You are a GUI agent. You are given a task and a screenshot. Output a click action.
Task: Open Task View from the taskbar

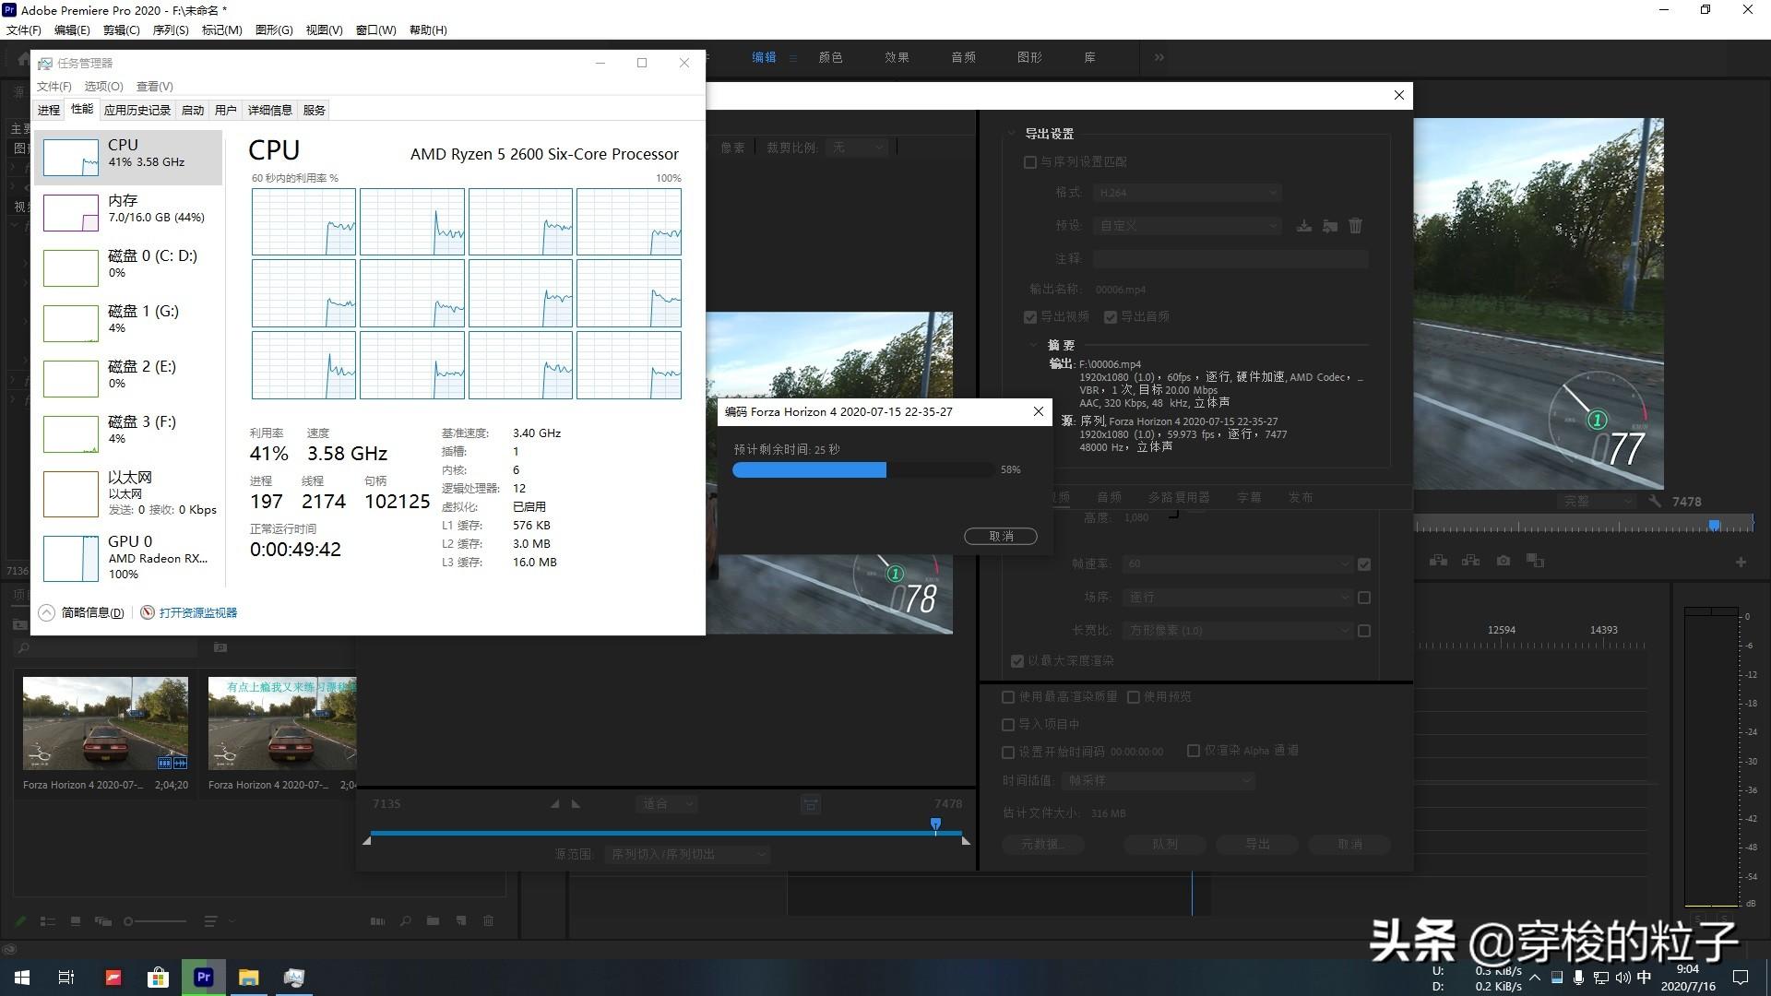(x=66, y=978)
